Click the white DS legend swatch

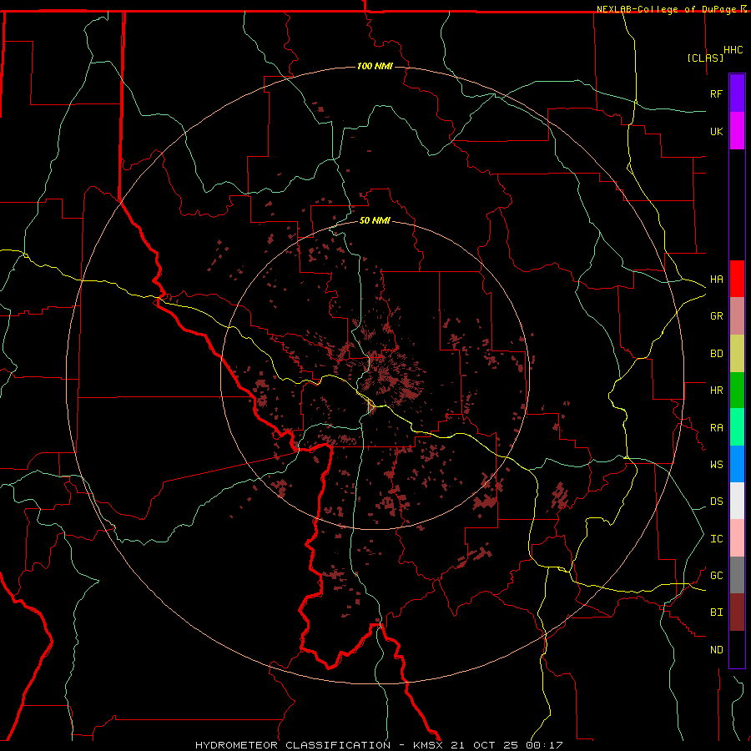click(737, 501)
